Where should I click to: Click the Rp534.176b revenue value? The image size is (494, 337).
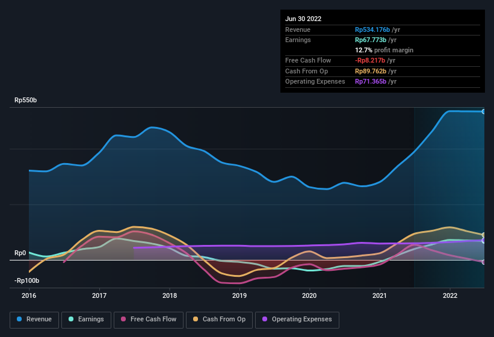[372, 29]
